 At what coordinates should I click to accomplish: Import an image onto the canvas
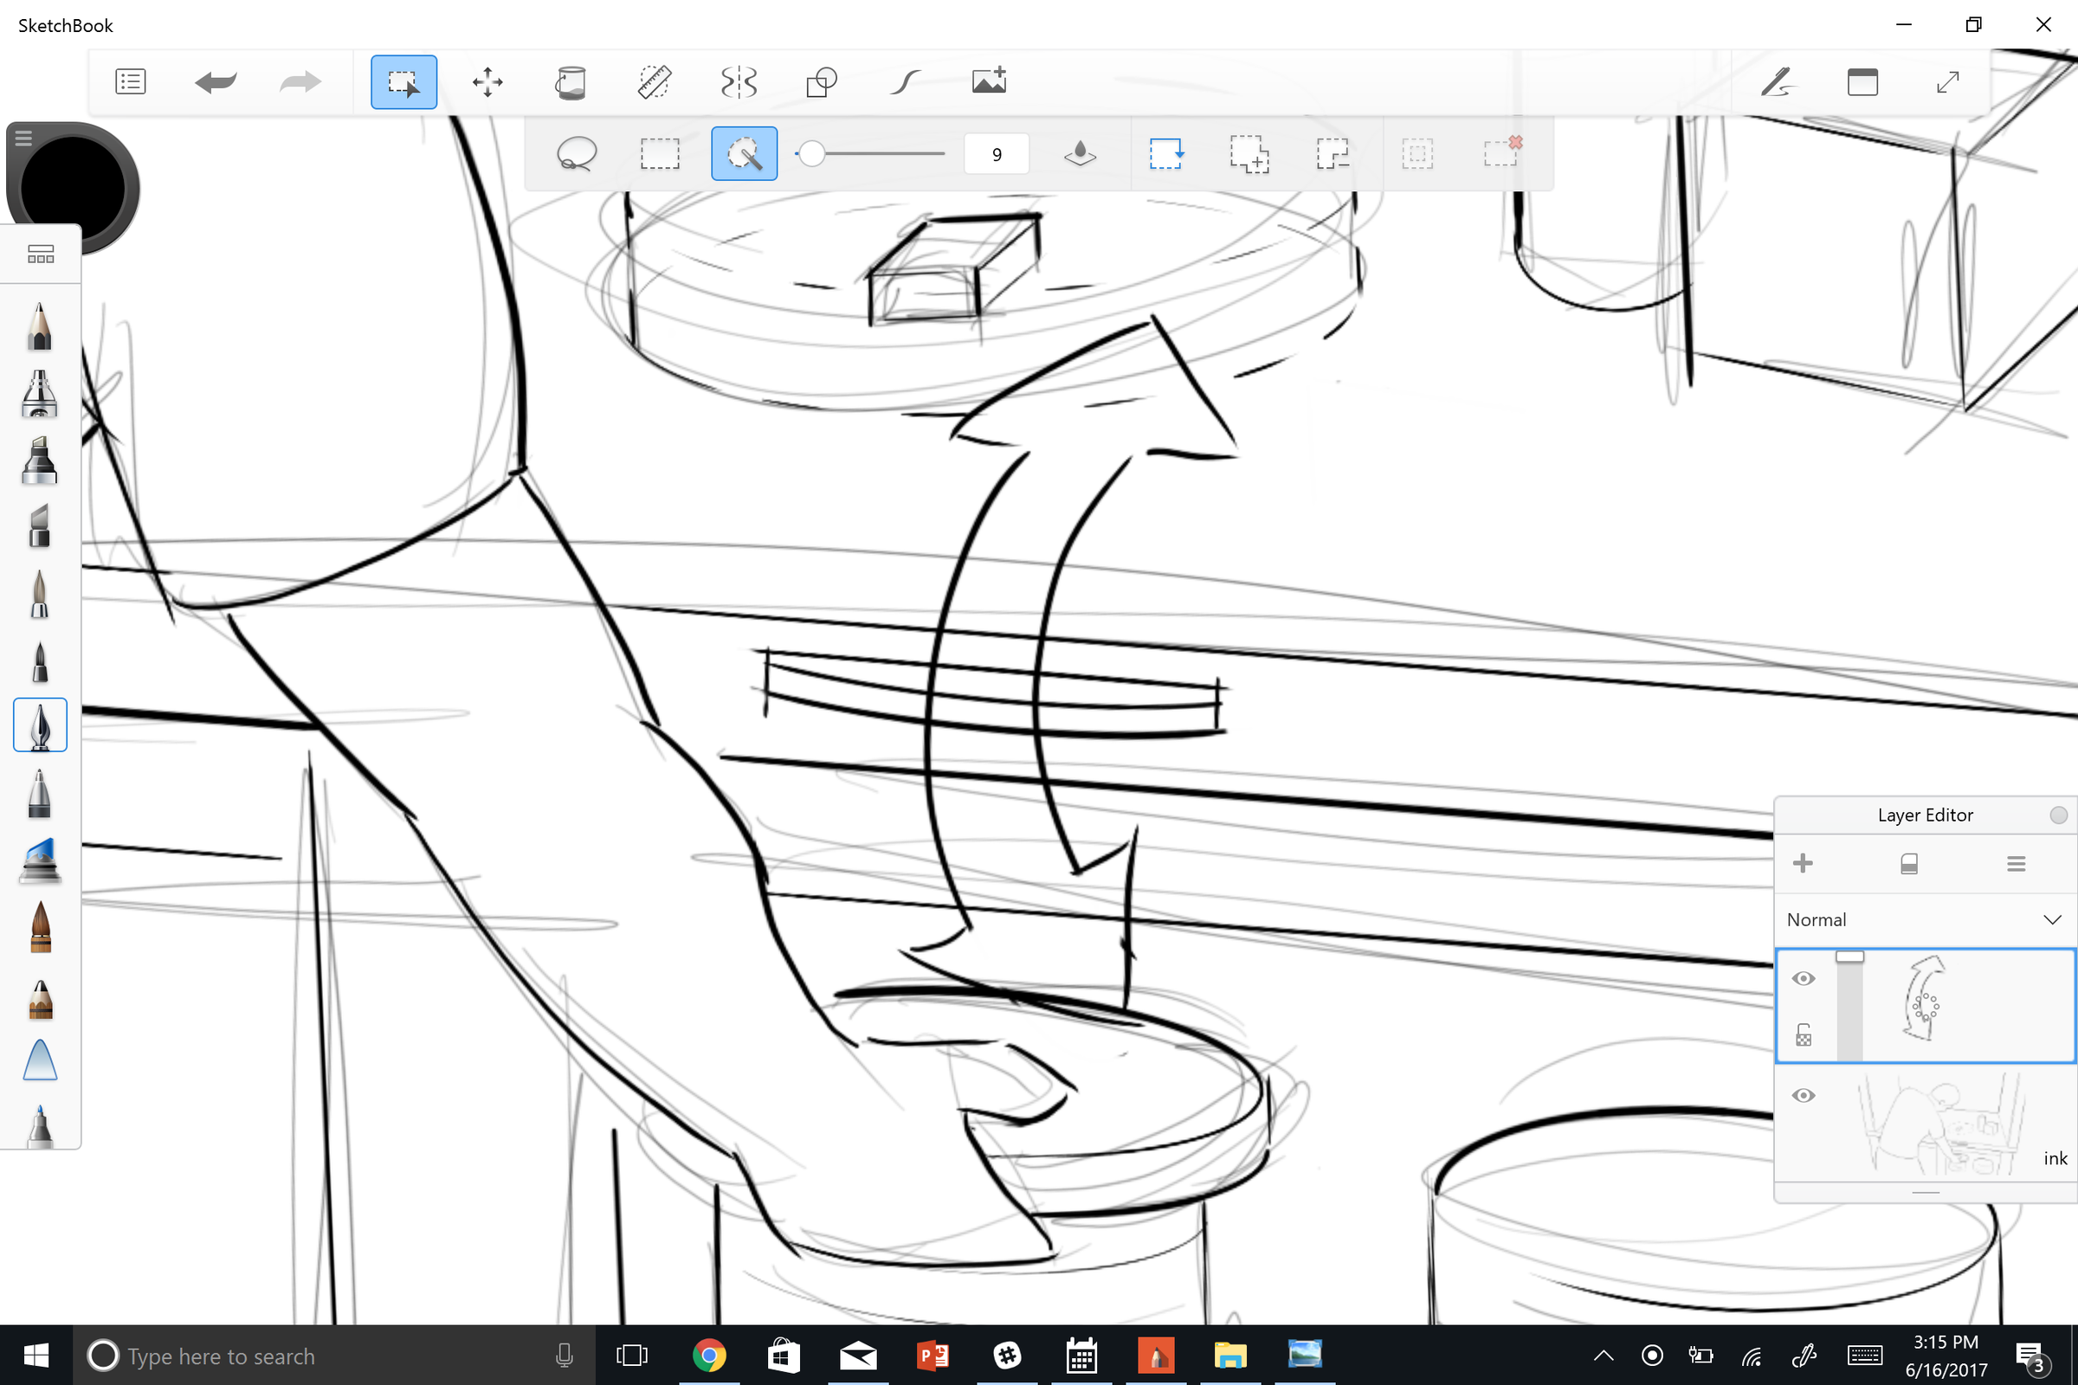tap(989, 81)
